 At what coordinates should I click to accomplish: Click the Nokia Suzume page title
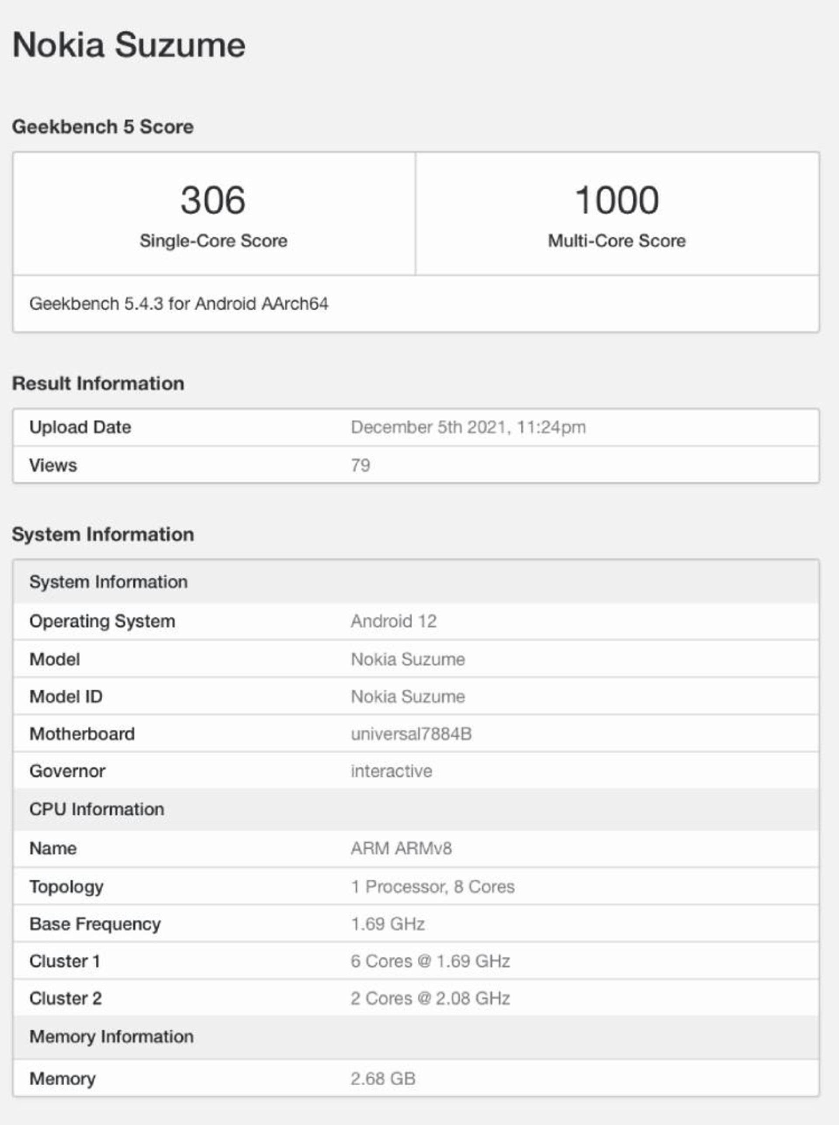(128, 45)
